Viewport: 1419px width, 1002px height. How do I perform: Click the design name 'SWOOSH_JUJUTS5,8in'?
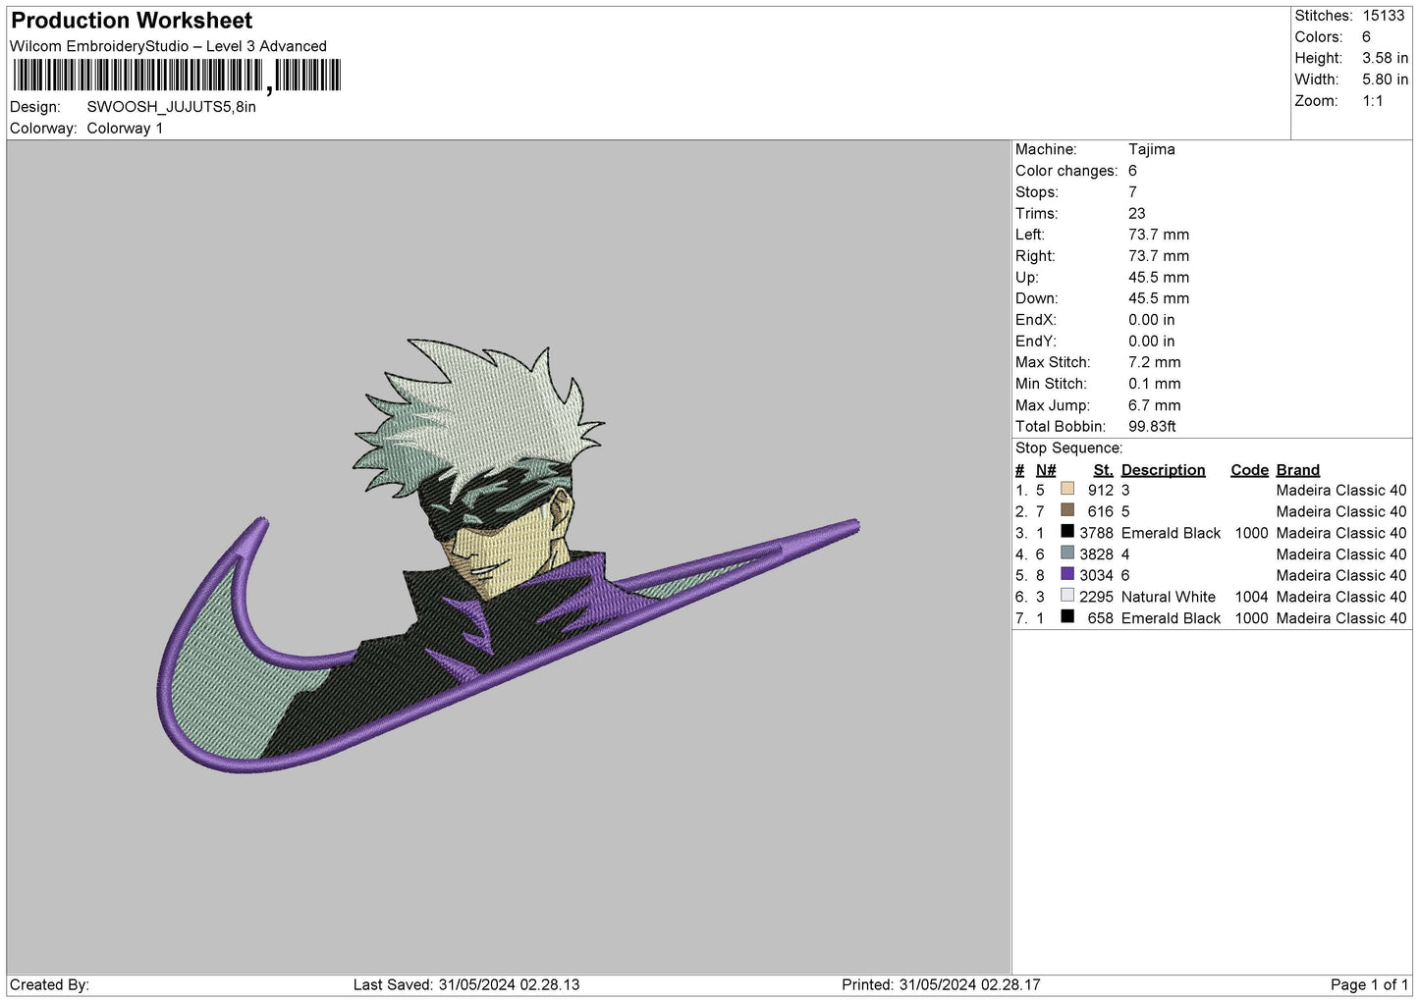171,107
